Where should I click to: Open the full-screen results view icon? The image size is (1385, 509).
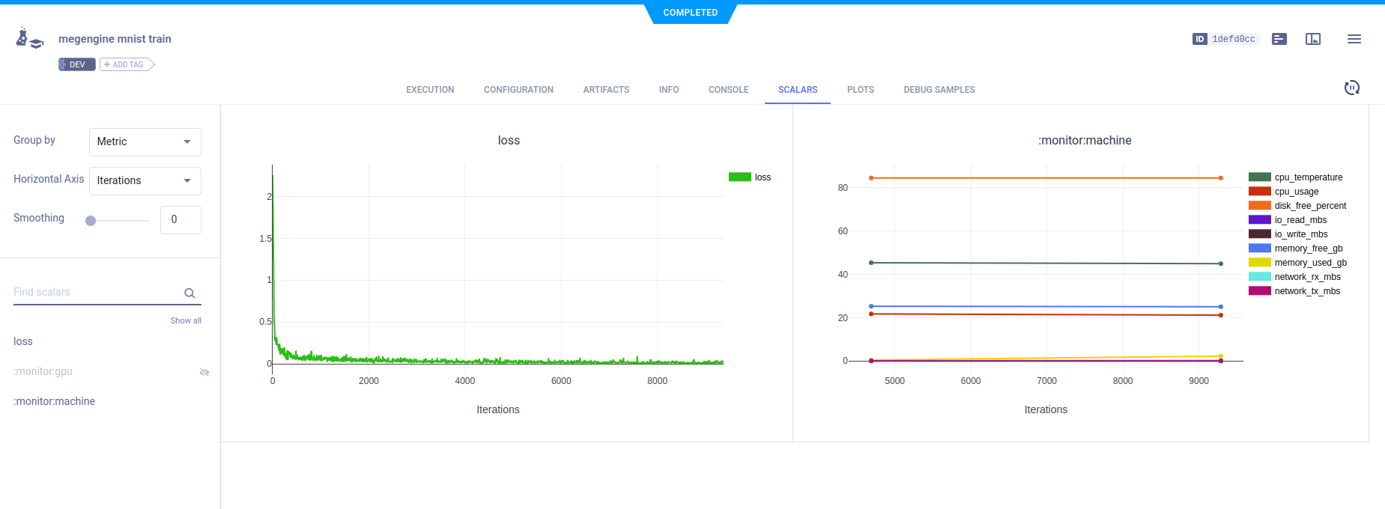coord(1313,39)
